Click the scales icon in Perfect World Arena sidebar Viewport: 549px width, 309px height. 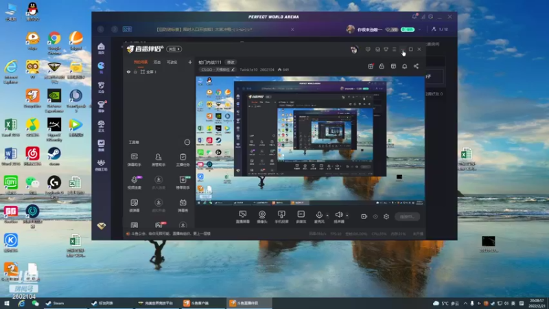click(x=101, y=126)
